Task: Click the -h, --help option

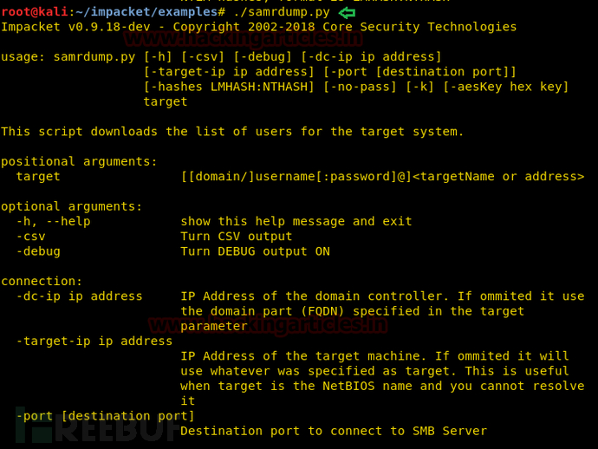Action: (54, 221)
